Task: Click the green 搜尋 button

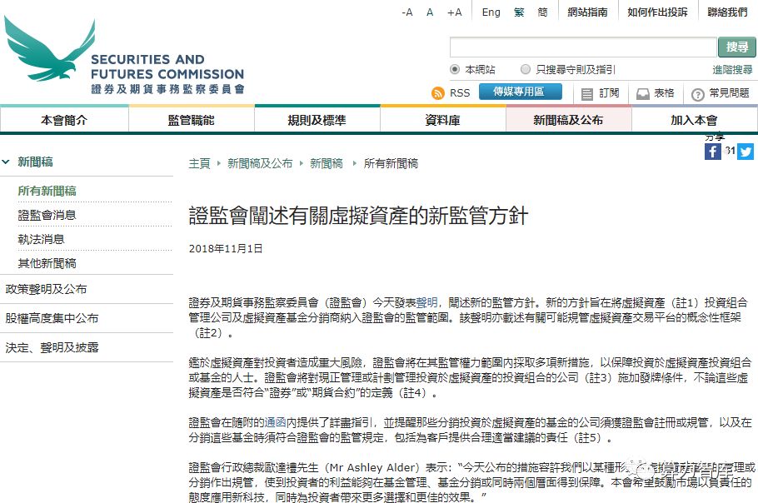Action: 736,47
